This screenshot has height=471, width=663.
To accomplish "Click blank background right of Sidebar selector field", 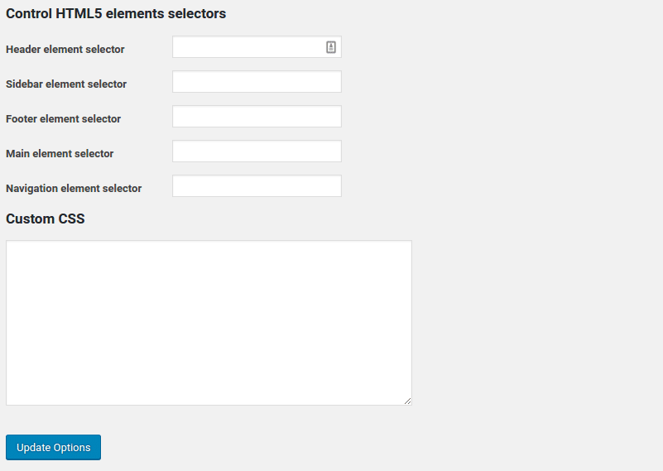I will pyautogui.click(x=497, y=82).
